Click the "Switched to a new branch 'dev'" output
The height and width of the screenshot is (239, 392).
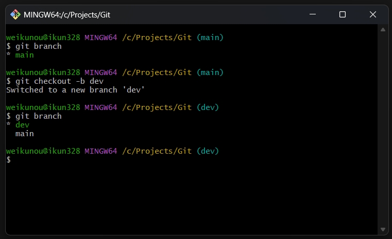pyautogui.click(x=75, y=90)
